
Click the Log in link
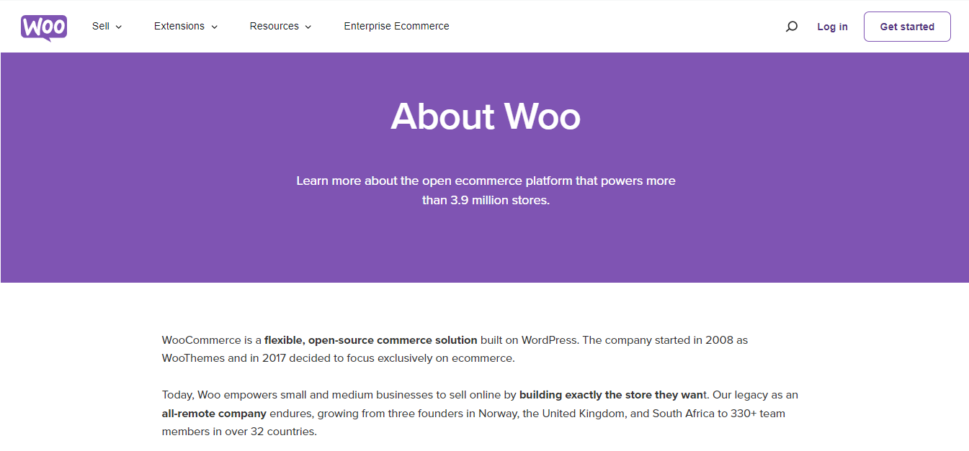point(832,27)
